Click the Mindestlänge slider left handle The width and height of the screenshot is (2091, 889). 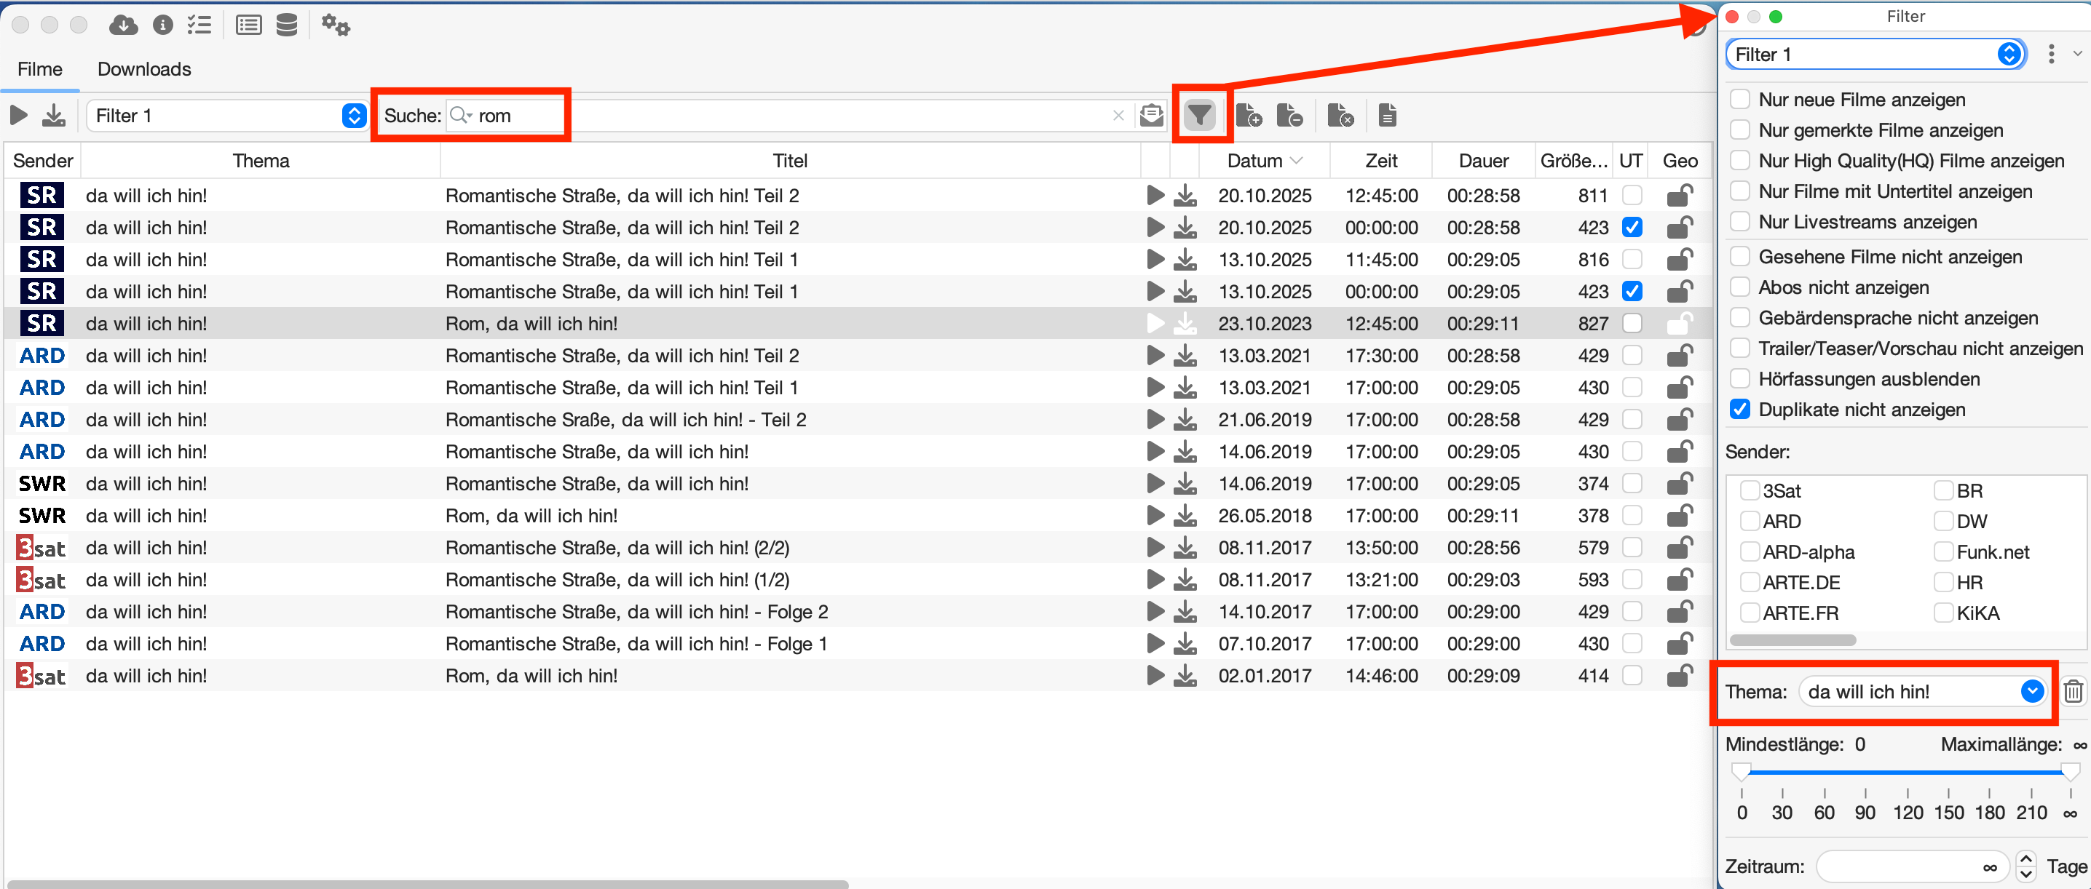(x=1741, y=770)
